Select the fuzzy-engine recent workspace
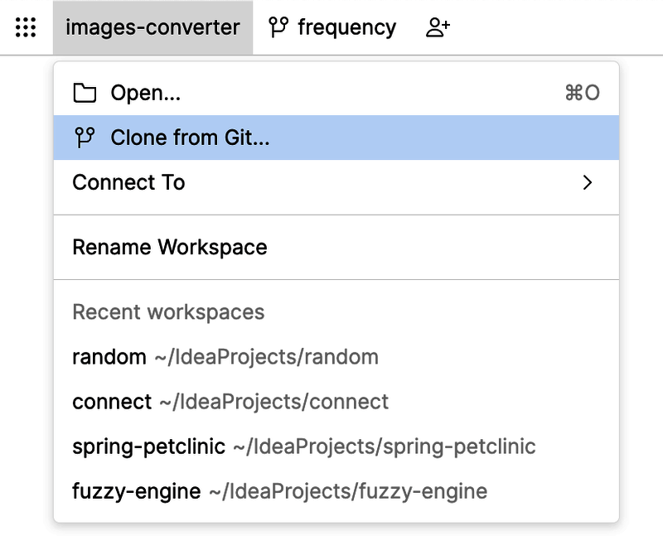This screenshot has width=663, height=560. click(x=137, y=491)
